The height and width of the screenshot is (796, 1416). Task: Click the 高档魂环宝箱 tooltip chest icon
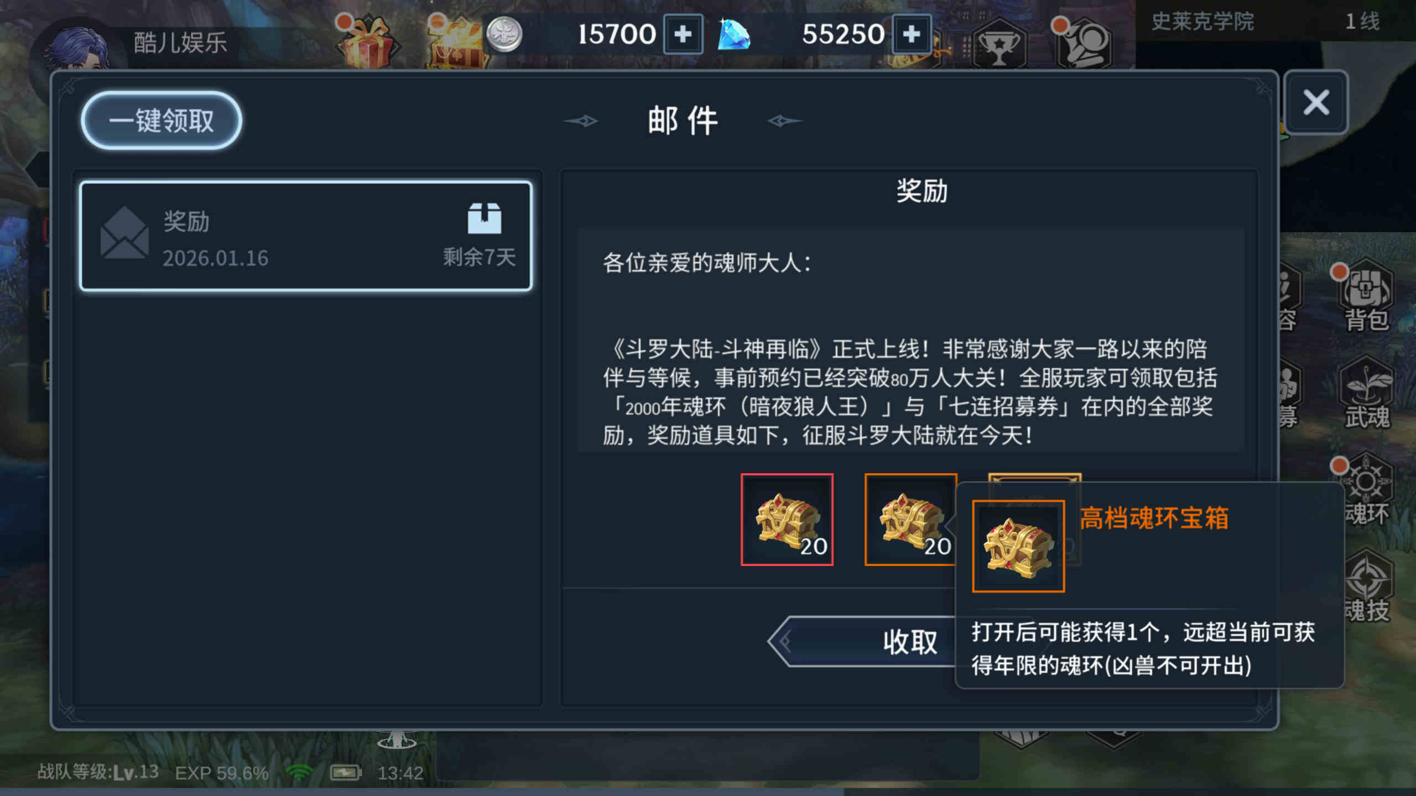pos(1018,546)
